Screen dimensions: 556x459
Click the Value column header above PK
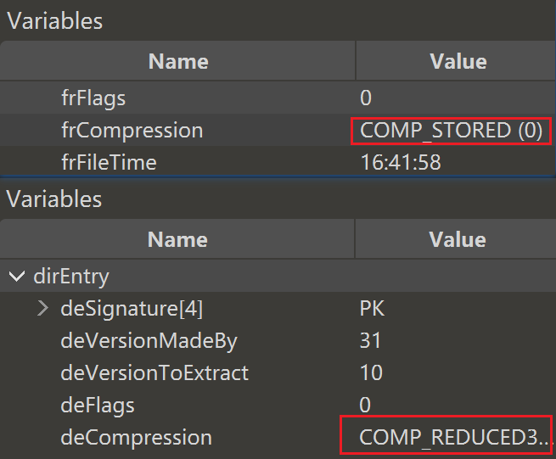(x=458, y=240)
